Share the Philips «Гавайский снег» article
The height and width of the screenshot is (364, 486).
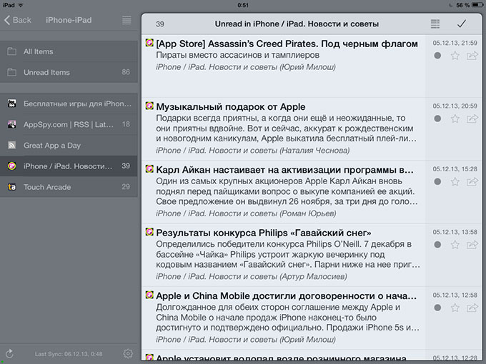(x=472, y=245)
